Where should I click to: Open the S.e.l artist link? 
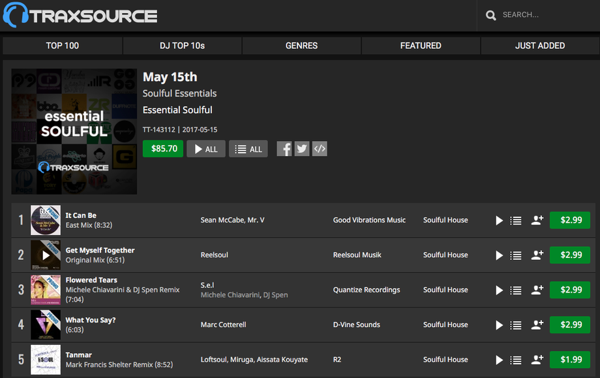(207, 285)
